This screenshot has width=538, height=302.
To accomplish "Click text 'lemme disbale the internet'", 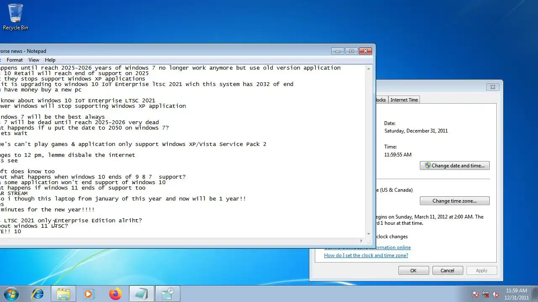I will click(x=91, y=155).
